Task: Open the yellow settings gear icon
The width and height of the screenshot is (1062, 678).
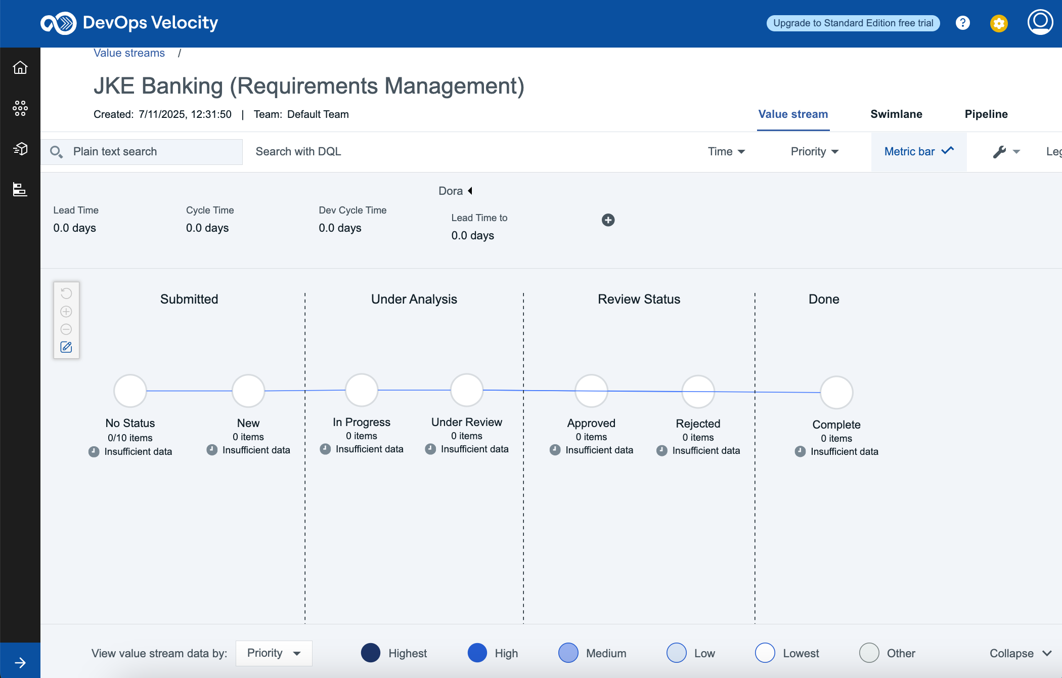Action: 999,23
